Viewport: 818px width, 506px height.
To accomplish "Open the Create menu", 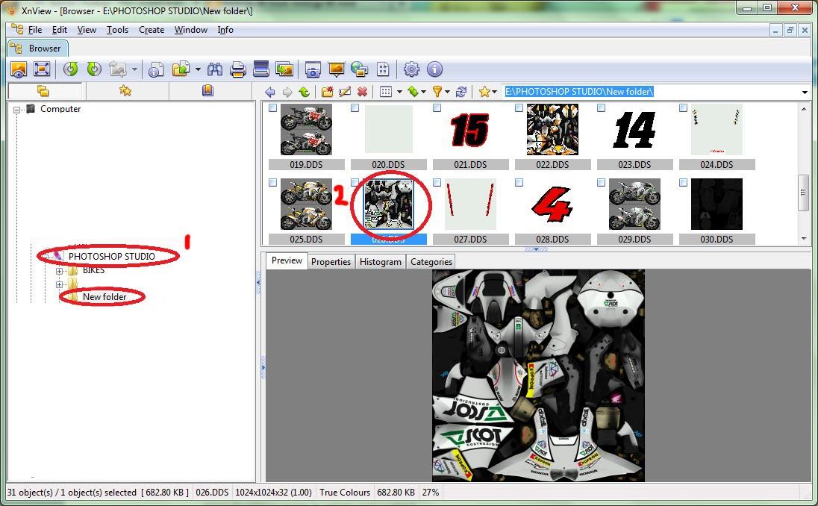I will point(152,31).
